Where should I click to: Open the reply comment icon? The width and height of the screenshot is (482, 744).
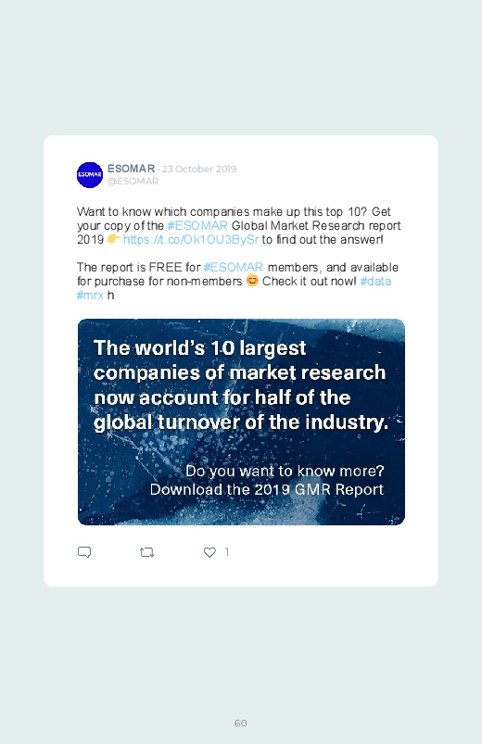click(84, 552)
